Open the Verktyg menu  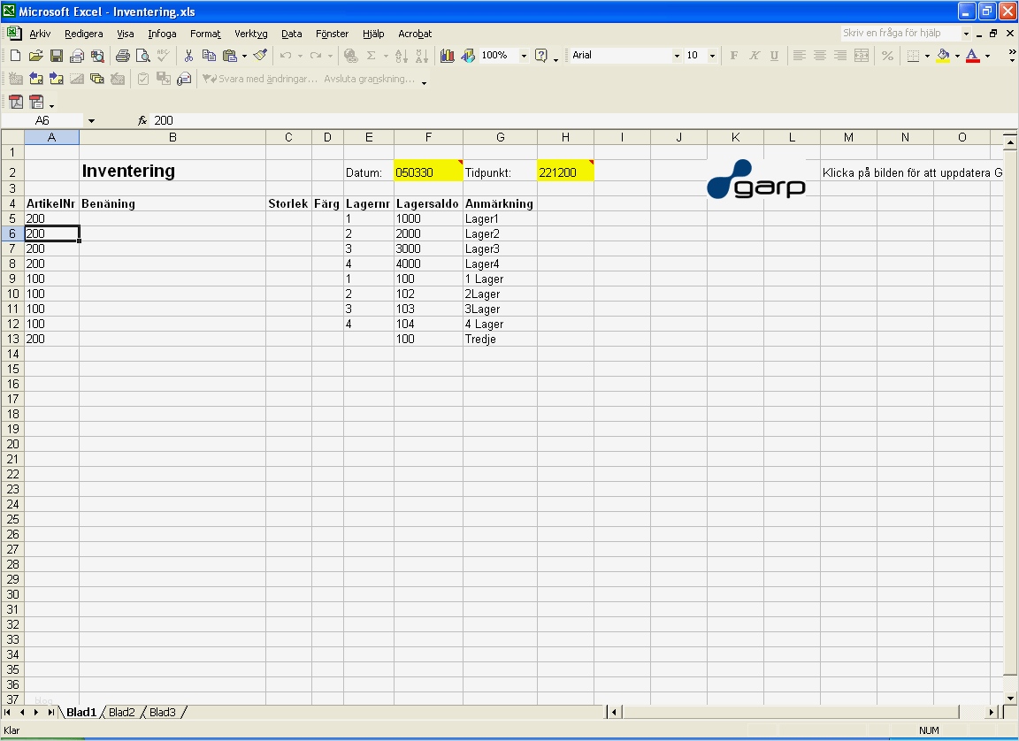point(251,34)
